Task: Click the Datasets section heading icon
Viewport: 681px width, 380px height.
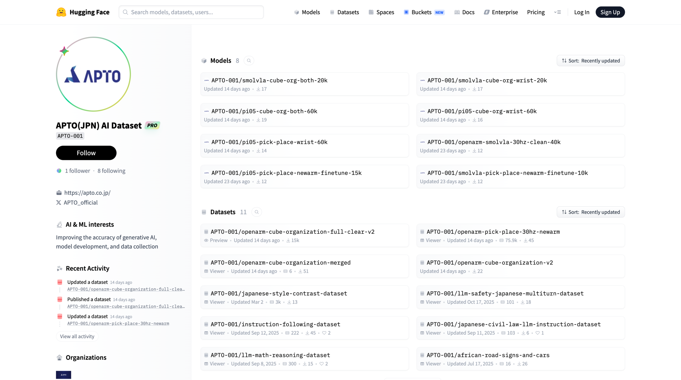Action: [204, 212]
